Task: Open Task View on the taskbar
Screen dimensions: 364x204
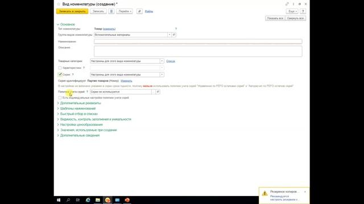Action: (78, 200)
